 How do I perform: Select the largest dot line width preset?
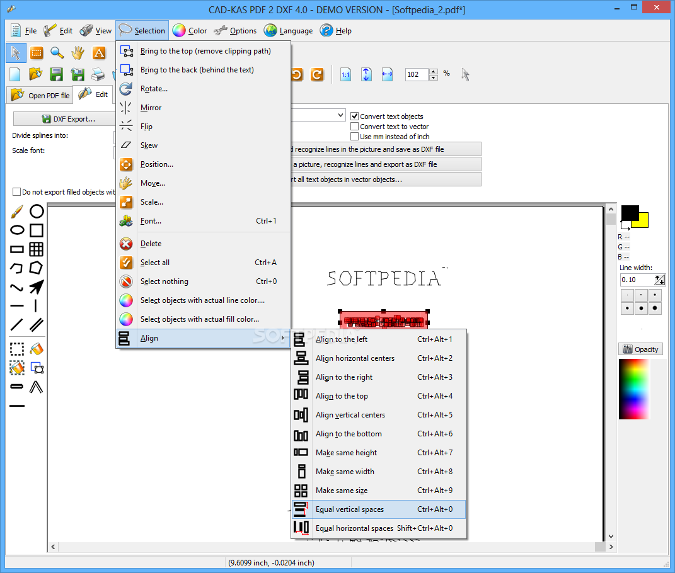point(655,308)
